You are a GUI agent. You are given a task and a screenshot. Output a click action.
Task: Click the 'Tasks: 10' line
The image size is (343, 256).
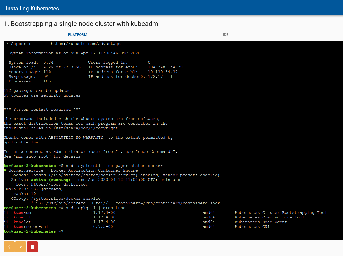click(x=25, y=194)
